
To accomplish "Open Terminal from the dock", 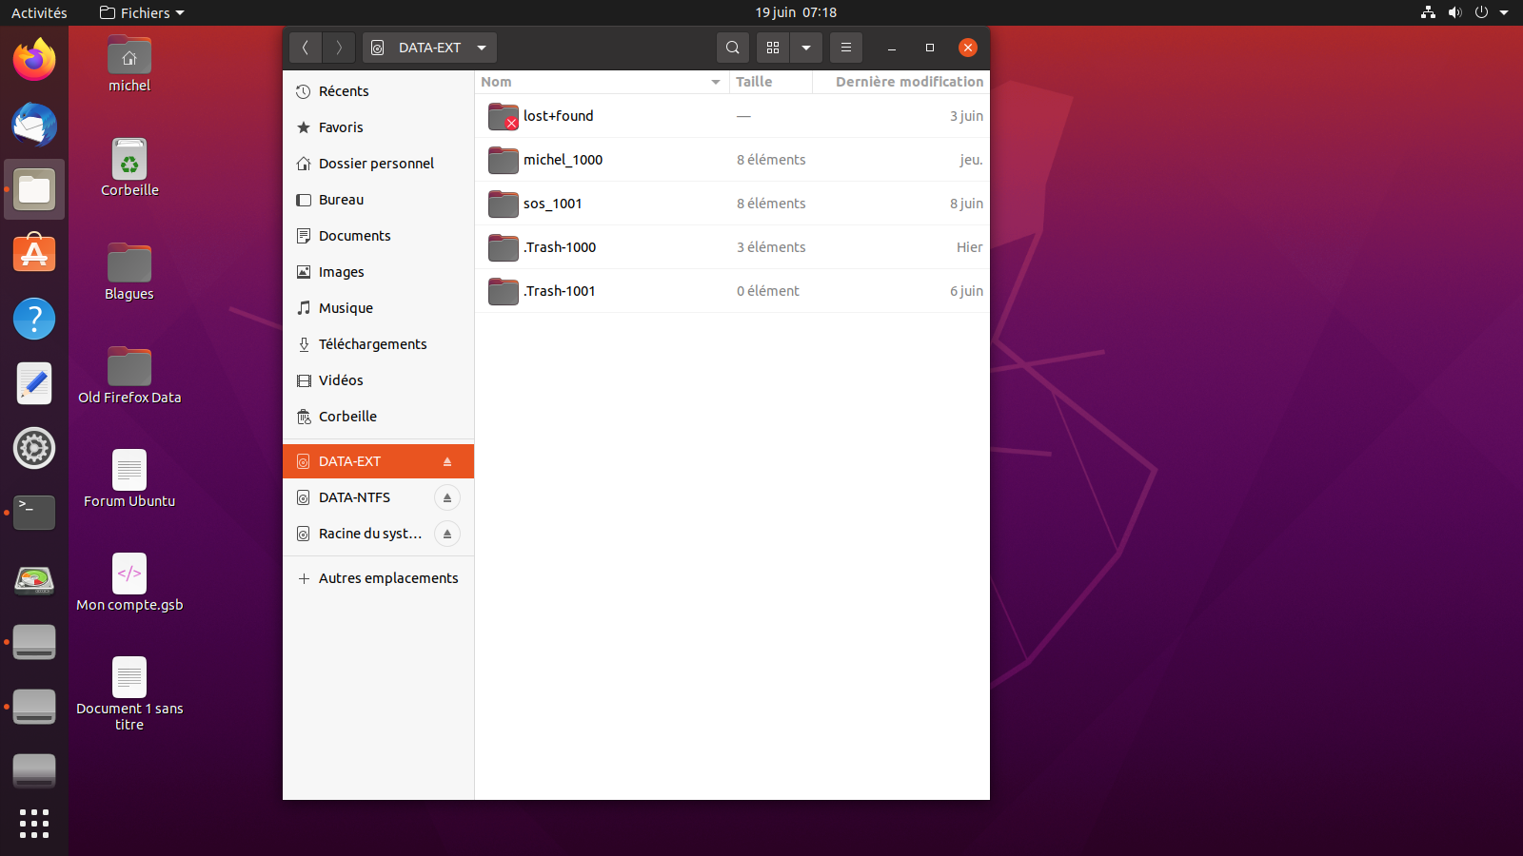I will click(34, 513).
